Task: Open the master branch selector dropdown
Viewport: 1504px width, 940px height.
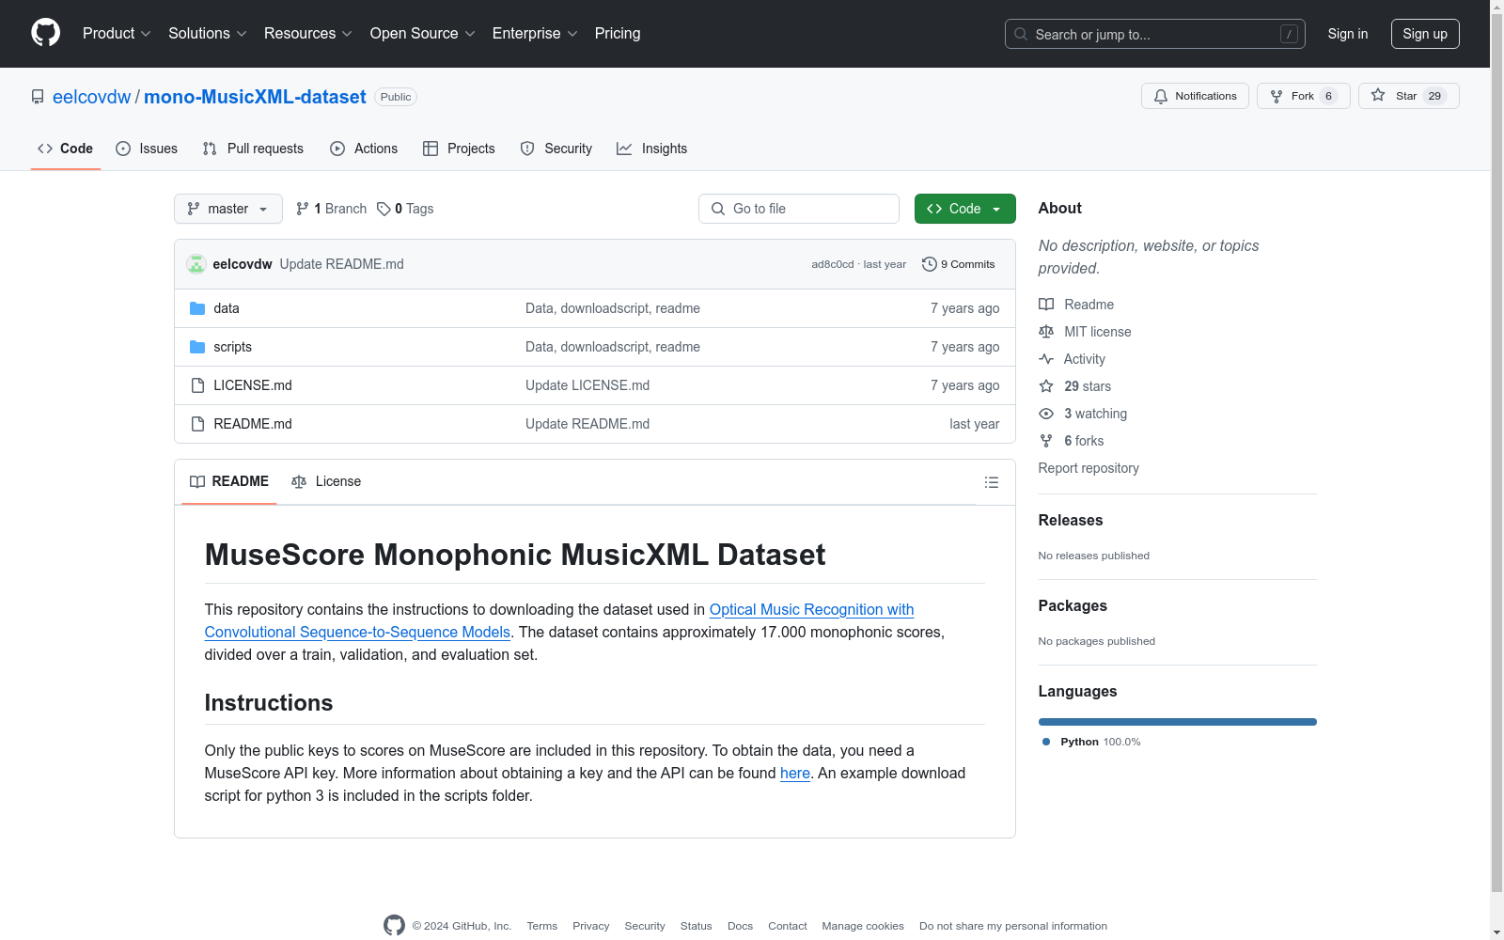Action: [x=228, y=209]
